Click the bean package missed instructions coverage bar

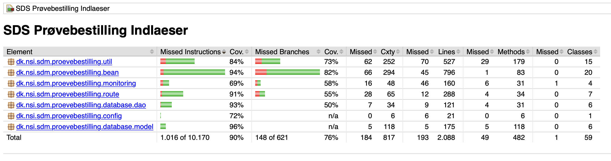193,72
